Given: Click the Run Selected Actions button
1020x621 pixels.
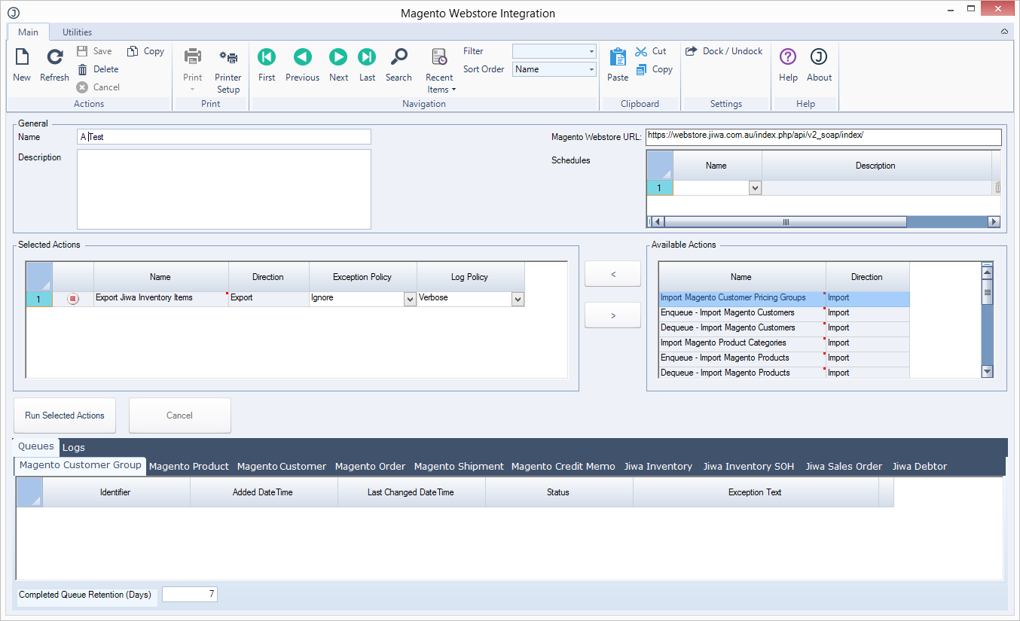Looking at the screenshot, I should 65,416.
